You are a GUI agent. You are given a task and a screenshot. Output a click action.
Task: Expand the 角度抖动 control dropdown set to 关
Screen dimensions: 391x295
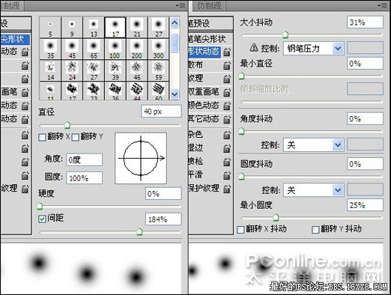313,145
